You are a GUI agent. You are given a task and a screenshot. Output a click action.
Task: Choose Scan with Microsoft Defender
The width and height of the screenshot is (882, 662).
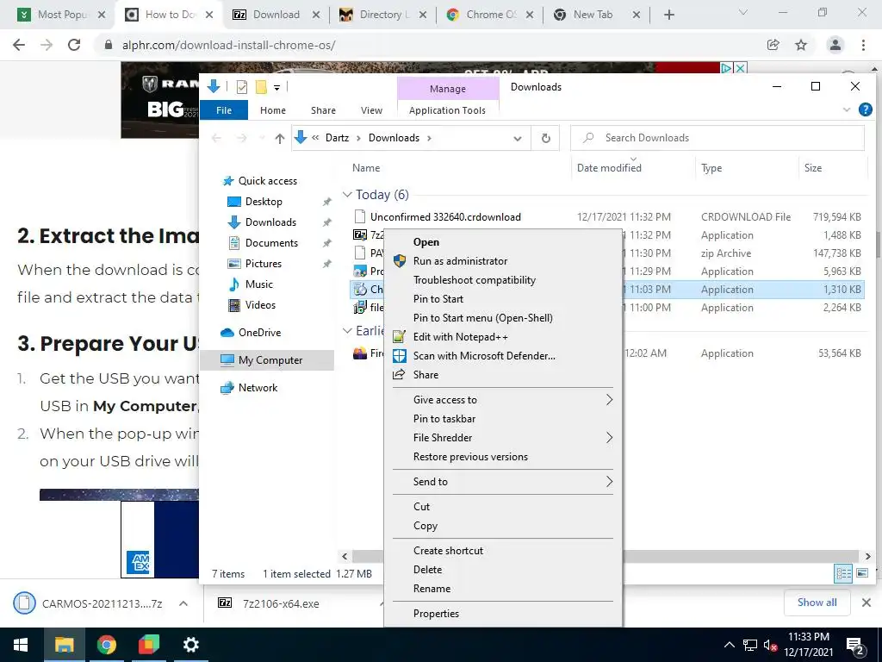tap(484, 356)
